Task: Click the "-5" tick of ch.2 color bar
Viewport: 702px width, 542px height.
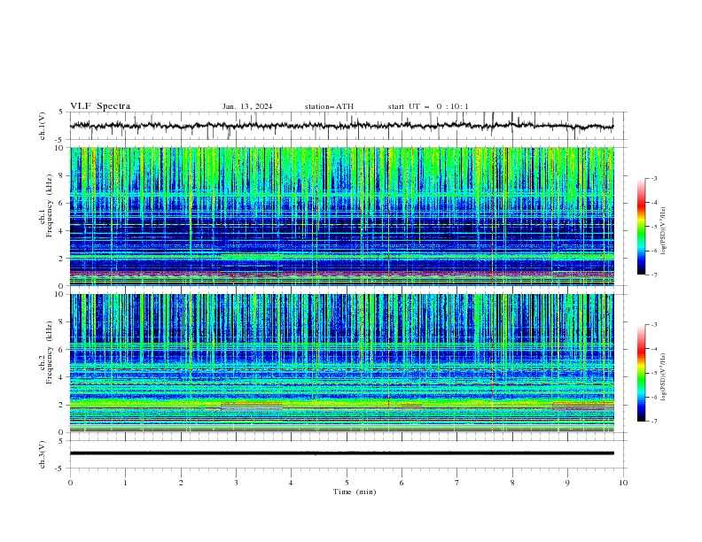Action: tap(653, 373)
